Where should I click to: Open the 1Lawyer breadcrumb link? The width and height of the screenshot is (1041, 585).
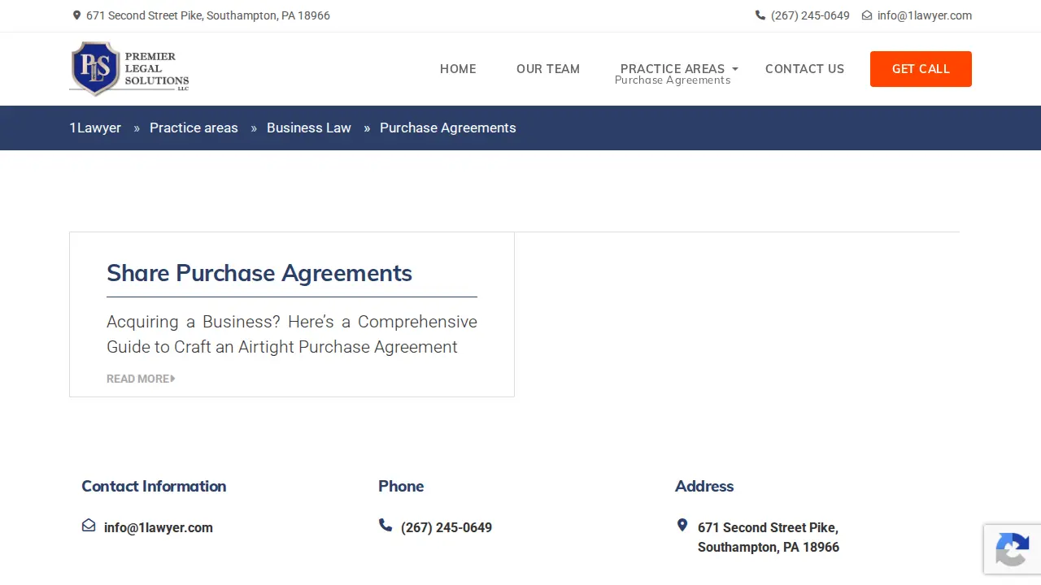(95, 128)
